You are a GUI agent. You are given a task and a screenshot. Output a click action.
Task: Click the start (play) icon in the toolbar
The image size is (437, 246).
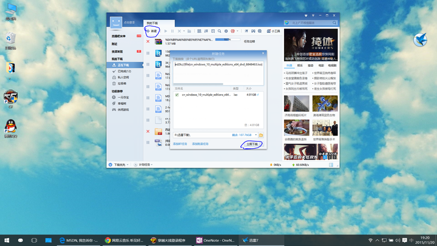point(166,31)
